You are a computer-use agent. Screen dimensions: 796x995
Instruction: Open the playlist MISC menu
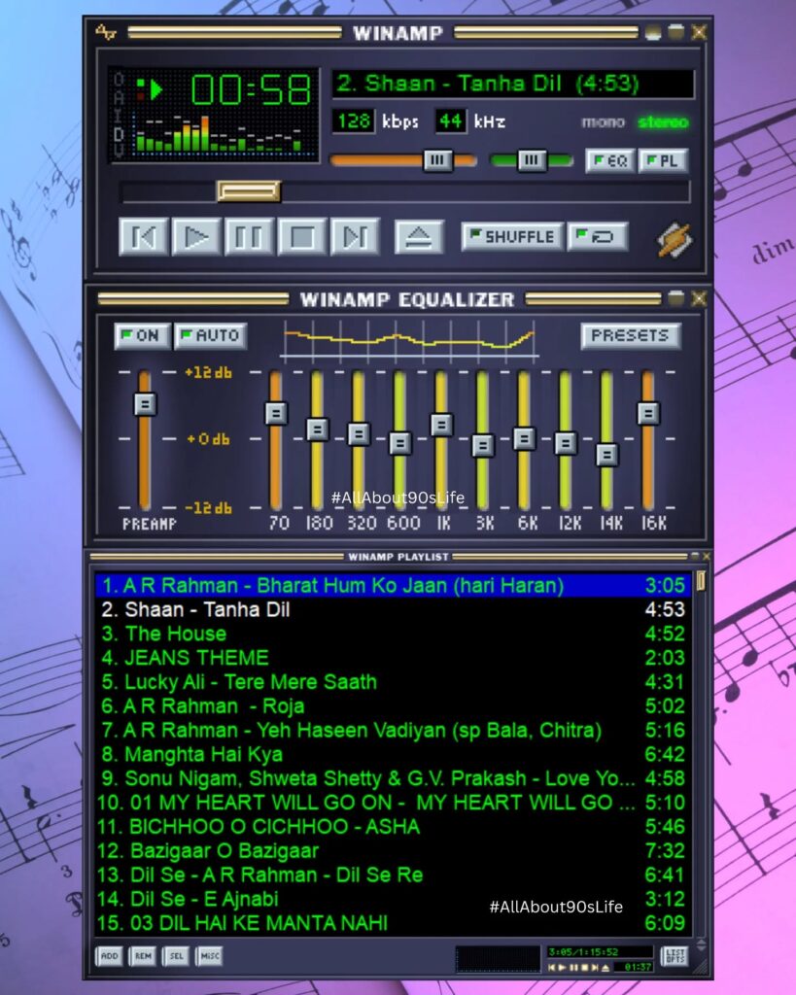pyautogui.click(x=210, y=956)
